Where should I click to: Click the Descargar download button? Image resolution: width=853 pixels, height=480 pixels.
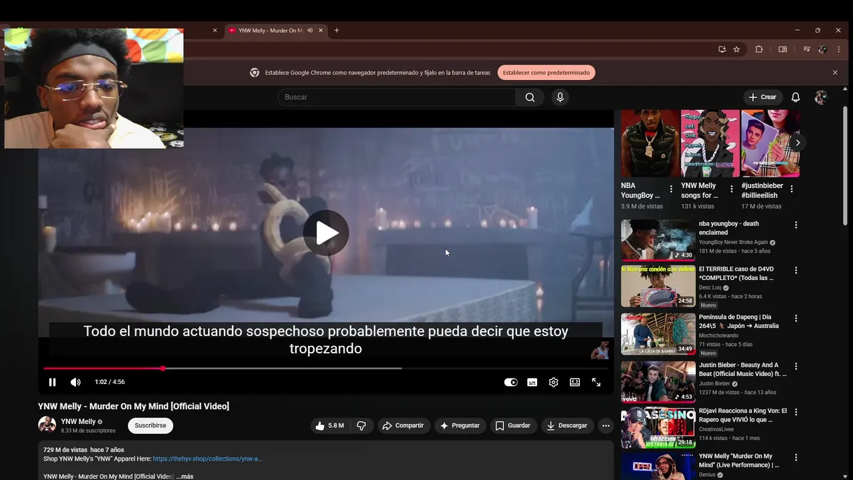pyautogui.click(x=567, y=425)
